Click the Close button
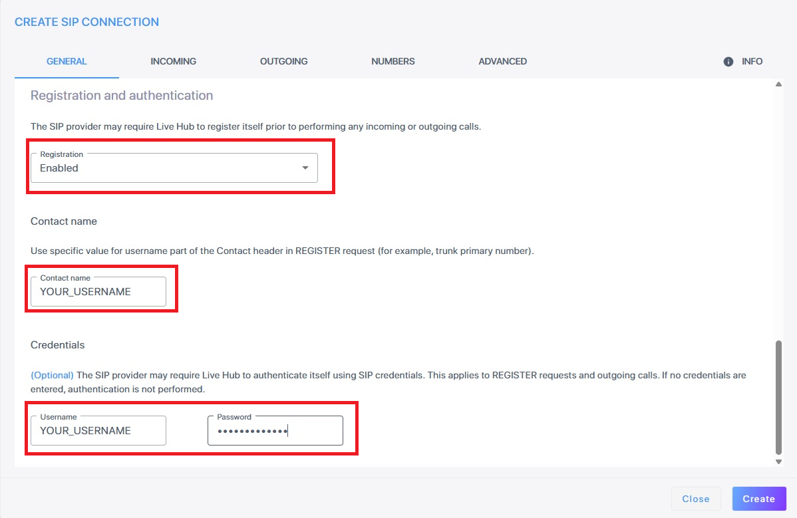Viewport: 797px width, 518px height. [696, 499]
